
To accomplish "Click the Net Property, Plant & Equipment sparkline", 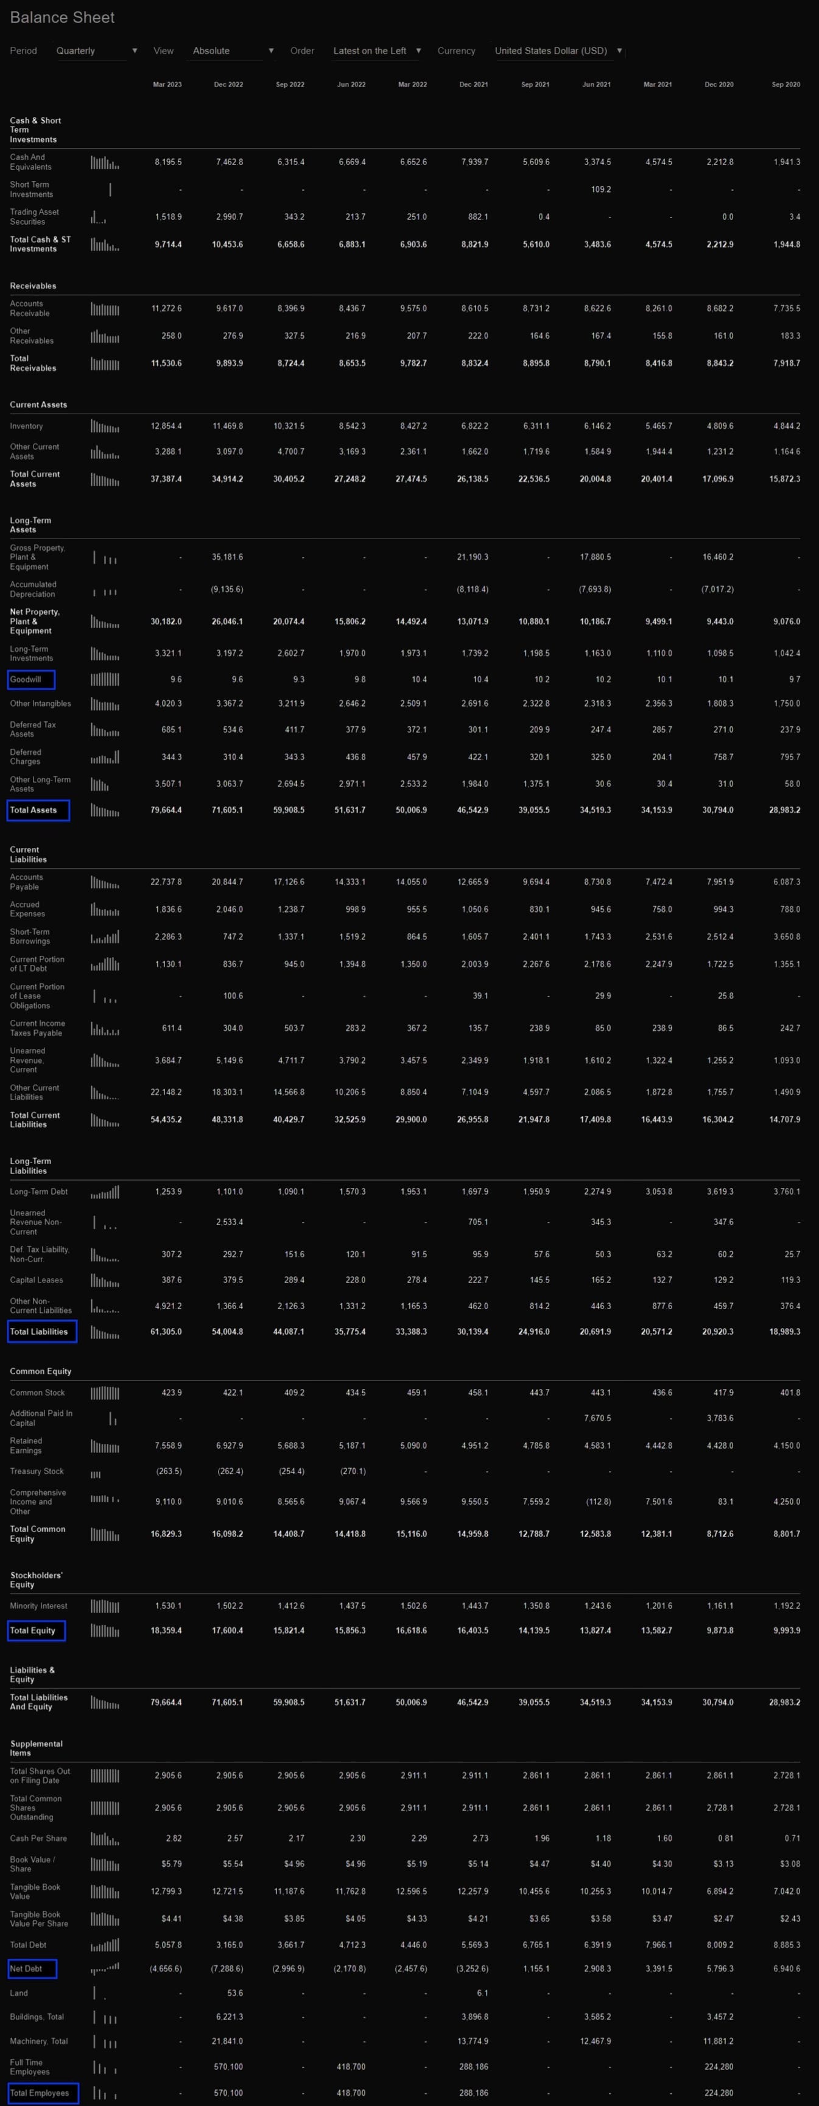I will tap(105, 621).
